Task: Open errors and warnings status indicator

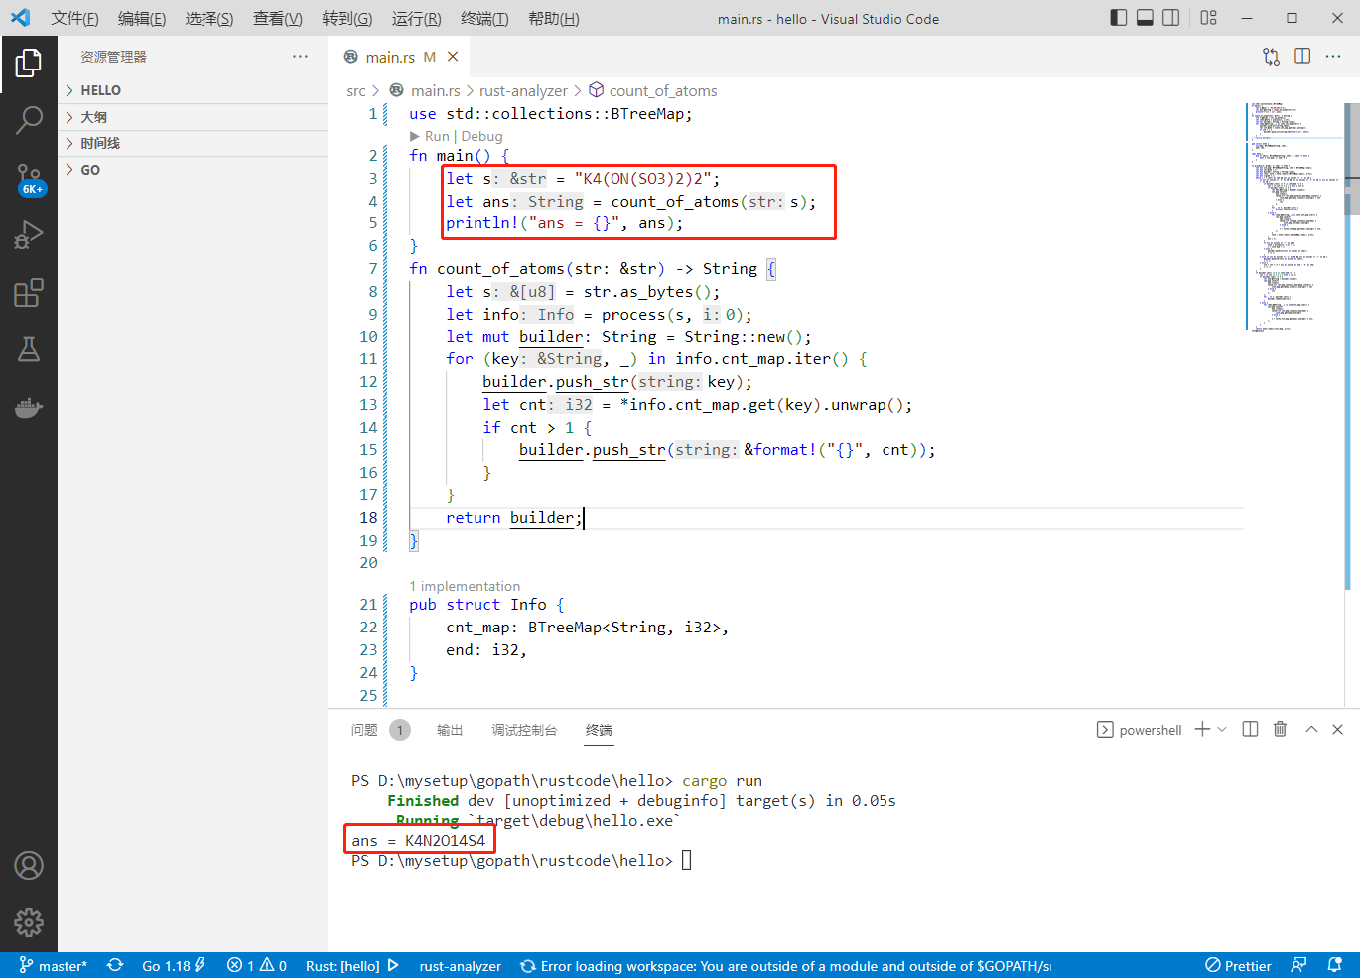Action: click(256, 965)
